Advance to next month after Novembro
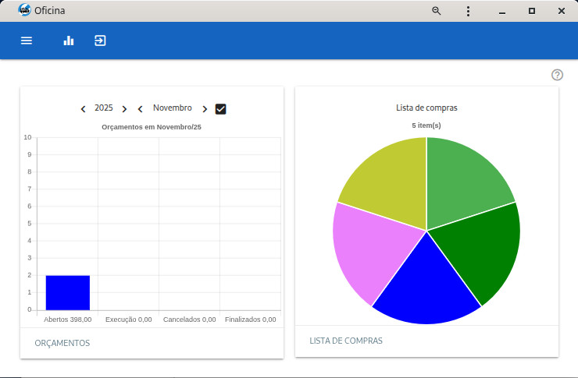The height and width of the screenshot is (378, 578). (205, 109)
